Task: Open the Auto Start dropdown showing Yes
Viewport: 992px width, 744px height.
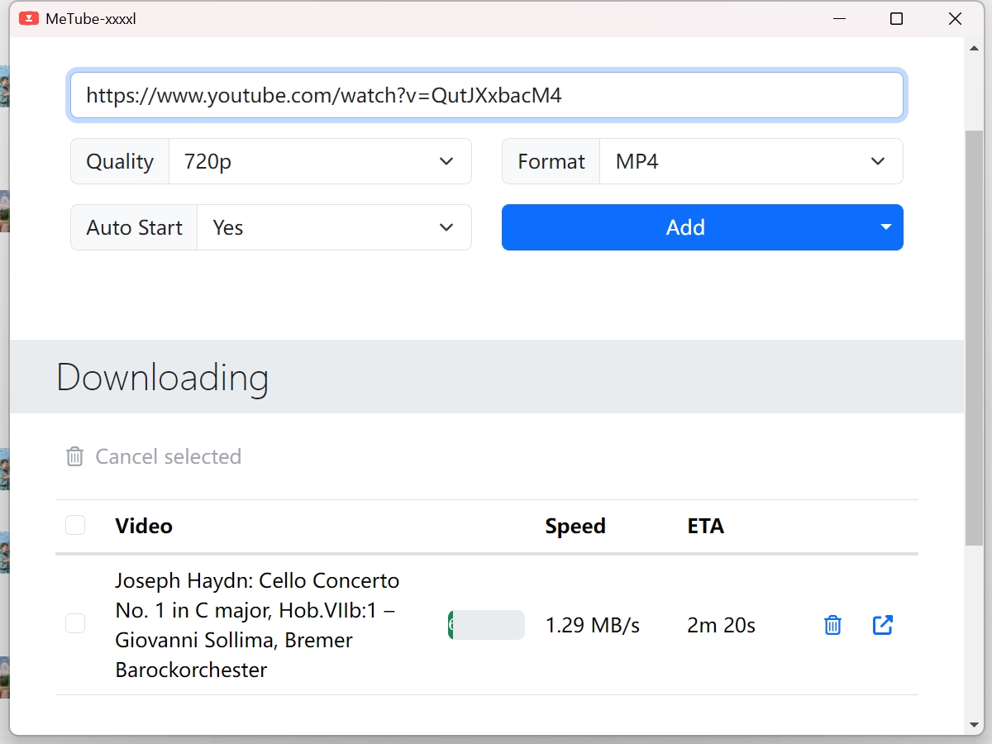Action: 334,227
